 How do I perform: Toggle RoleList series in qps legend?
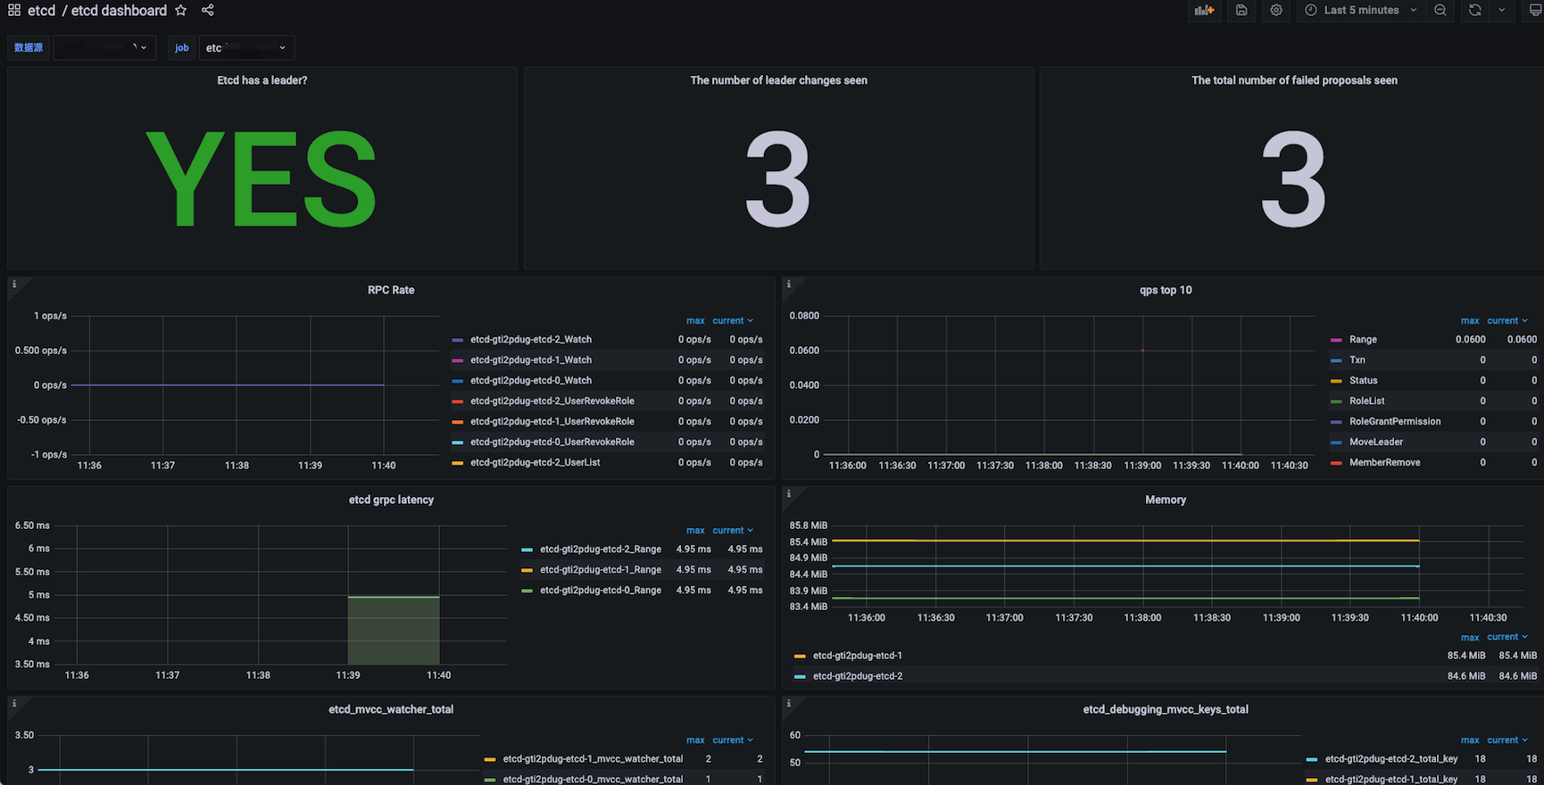(x=1367, y=401)
